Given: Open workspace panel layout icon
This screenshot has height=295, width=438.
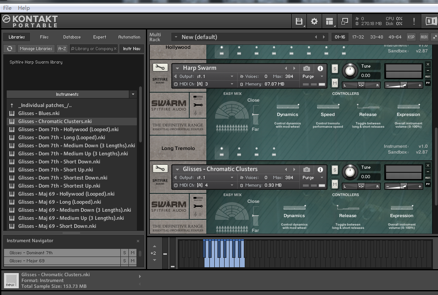Looking at the screenshot, I should [330, 21].
